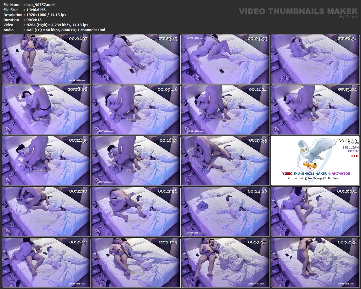
Task: Click the file size value 1 046.6 MB
Action: pos(36,10)
